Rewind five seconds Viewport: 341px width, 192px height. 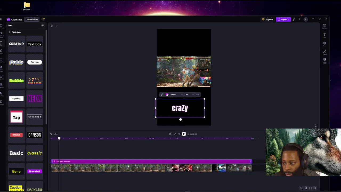pyautogui.click(x=174, y=134)
